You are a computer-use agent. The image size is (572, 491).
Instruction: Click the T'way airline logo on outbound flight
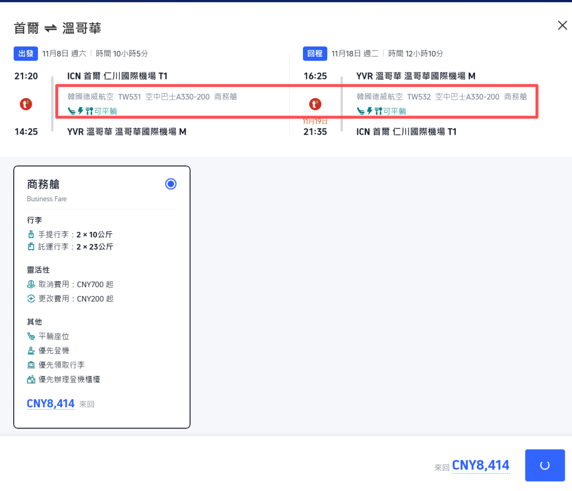[26, 104]
